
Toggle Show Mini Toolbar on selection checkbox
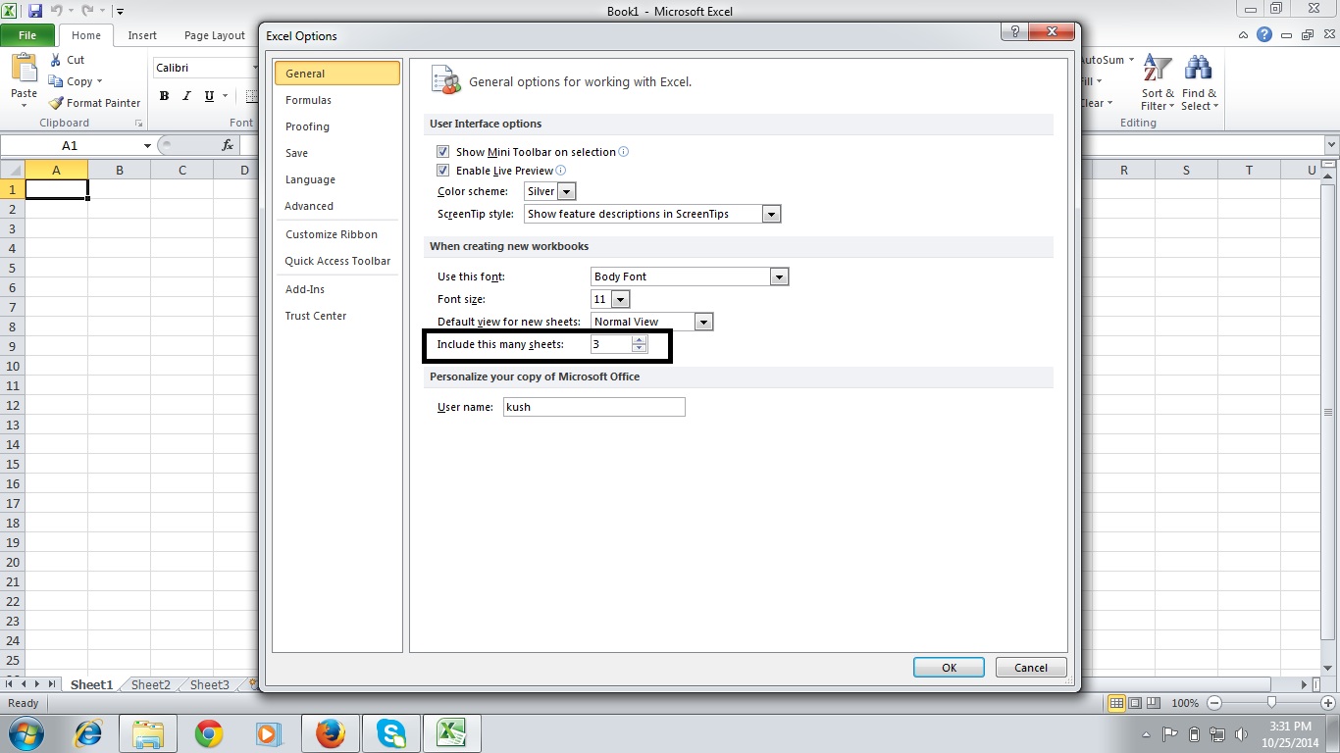point(442,152)
